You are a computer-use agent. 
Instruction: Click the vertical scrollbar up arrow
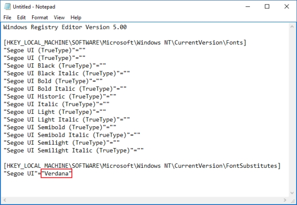(x=292, y=27)
